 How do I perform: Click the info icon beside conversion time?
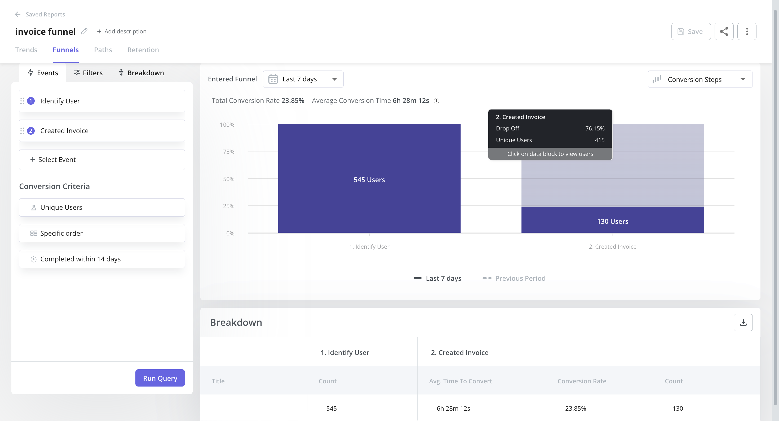pyautogui.click(x=436, y=101)
